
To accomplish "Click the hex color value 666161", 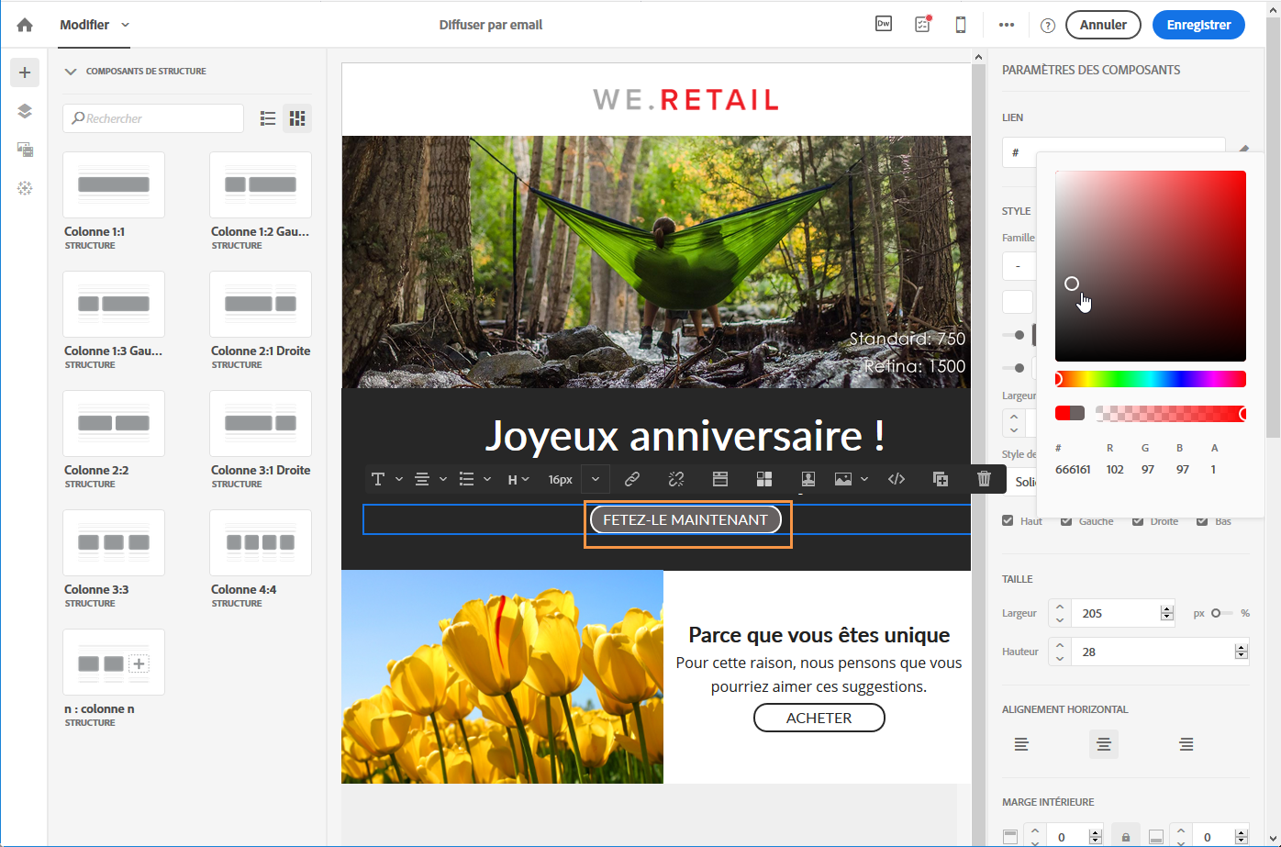I will 1073,469.
